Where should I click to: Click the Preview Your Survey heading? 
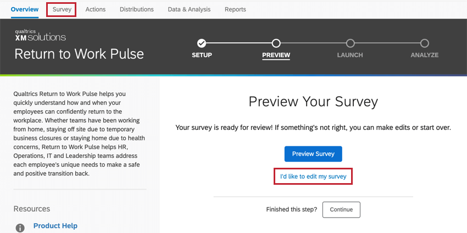(313, 101)
